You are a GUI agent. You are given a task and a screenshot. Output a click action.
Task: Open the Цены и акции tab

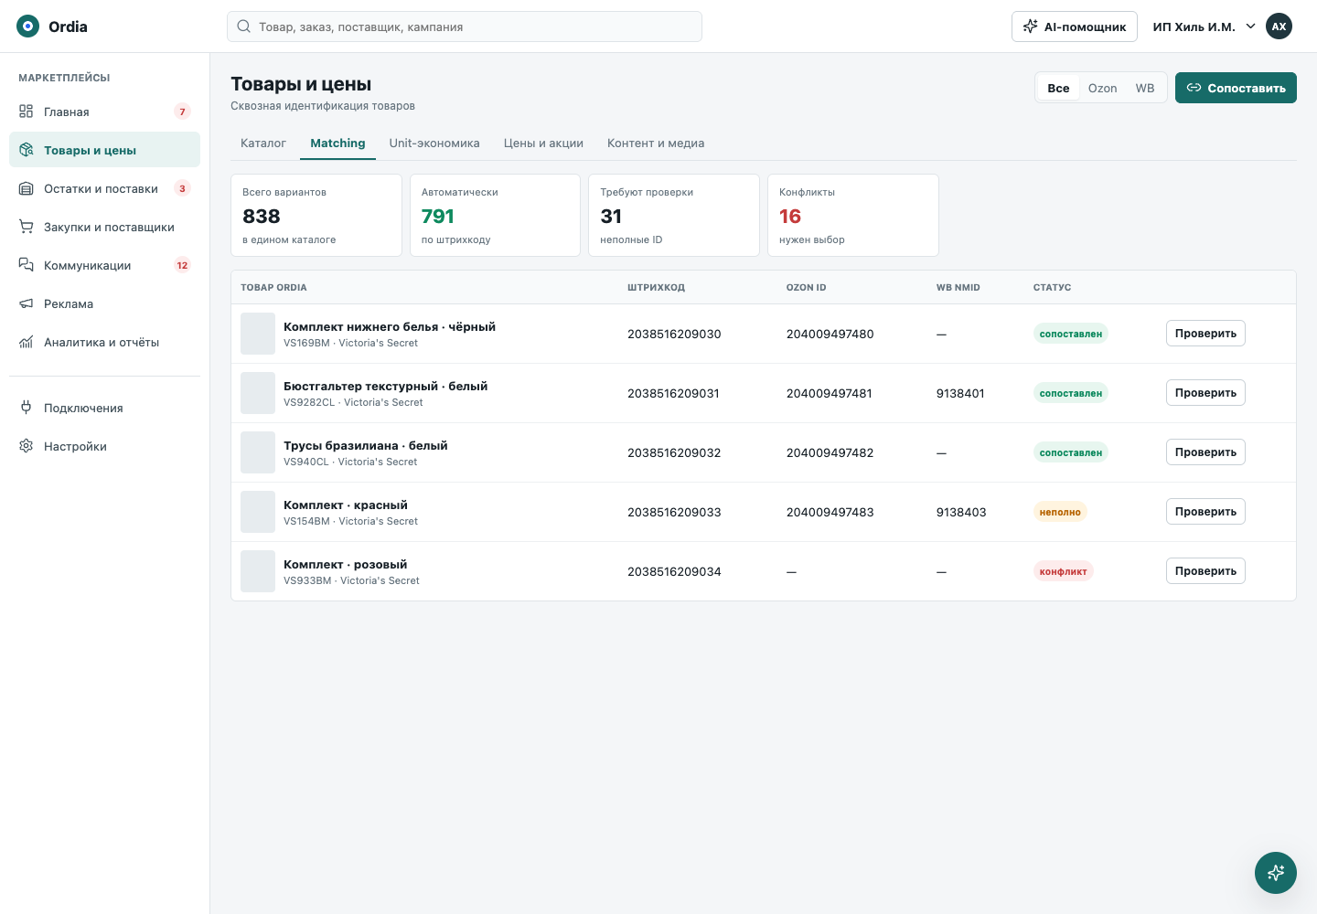543,143
